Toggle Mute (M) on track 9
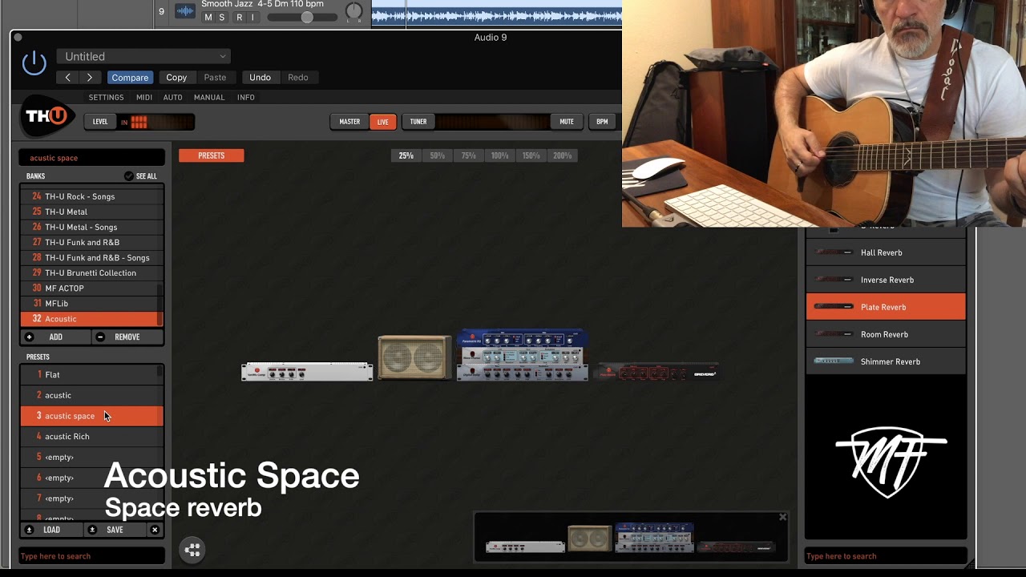The image size is (1026, 577). [x=208, y=17]
